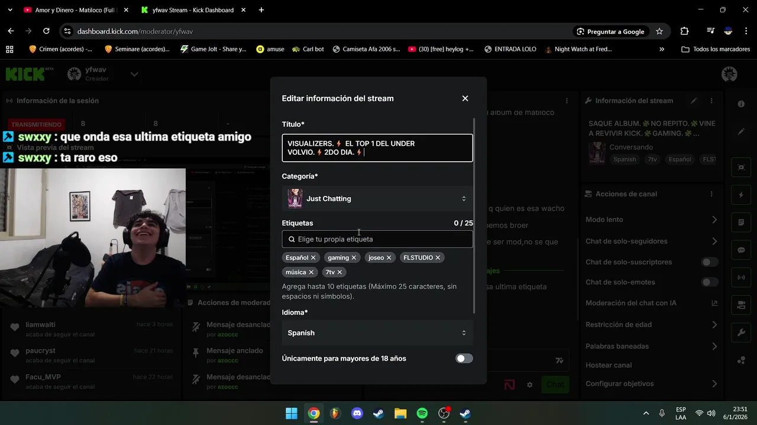757x425 pixels.
Task: Click the Elige tu propia etiqueta field
Action: click(x=377, y=239)
